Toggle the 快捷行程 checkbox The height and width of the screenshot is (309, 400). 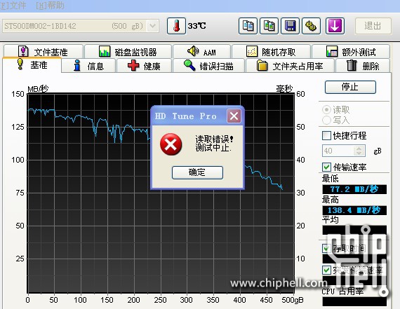[x=326, y=135]
